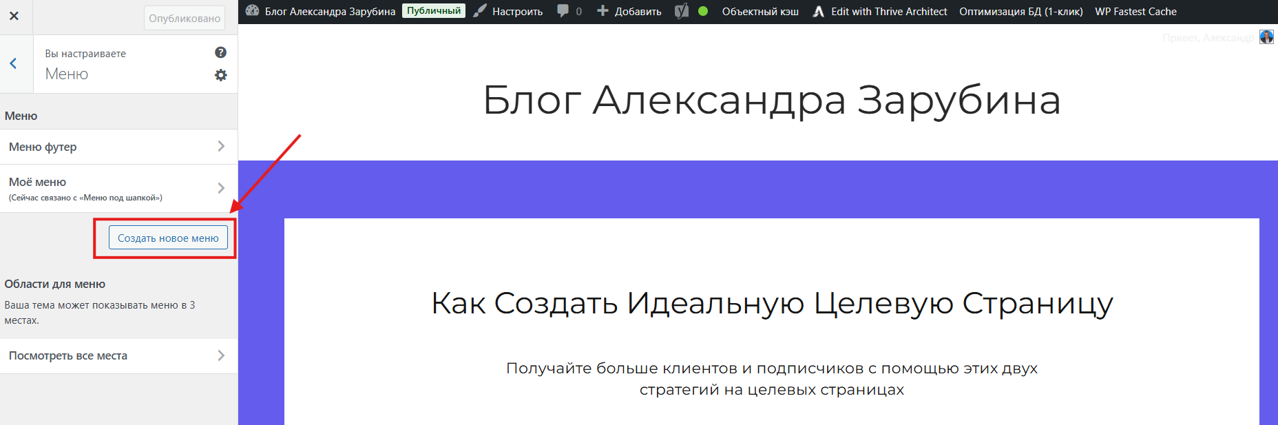1278x425 pixels.
Task: Click the Области для меню heading
Action: (x=55, y=284)
